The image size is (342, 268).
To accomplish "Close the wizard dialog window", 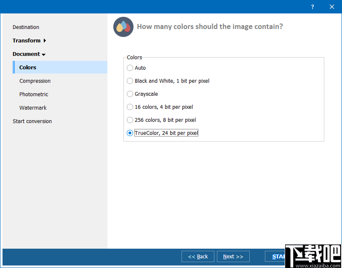I will [332, 7].
